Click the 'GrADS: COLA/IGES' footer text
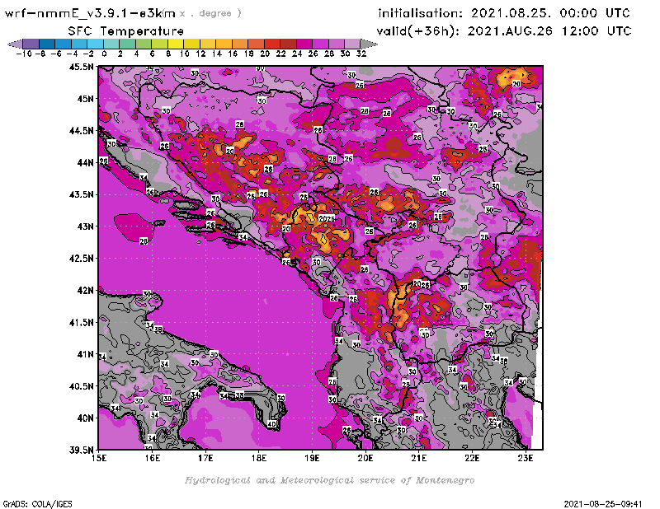 coord(37,504)
